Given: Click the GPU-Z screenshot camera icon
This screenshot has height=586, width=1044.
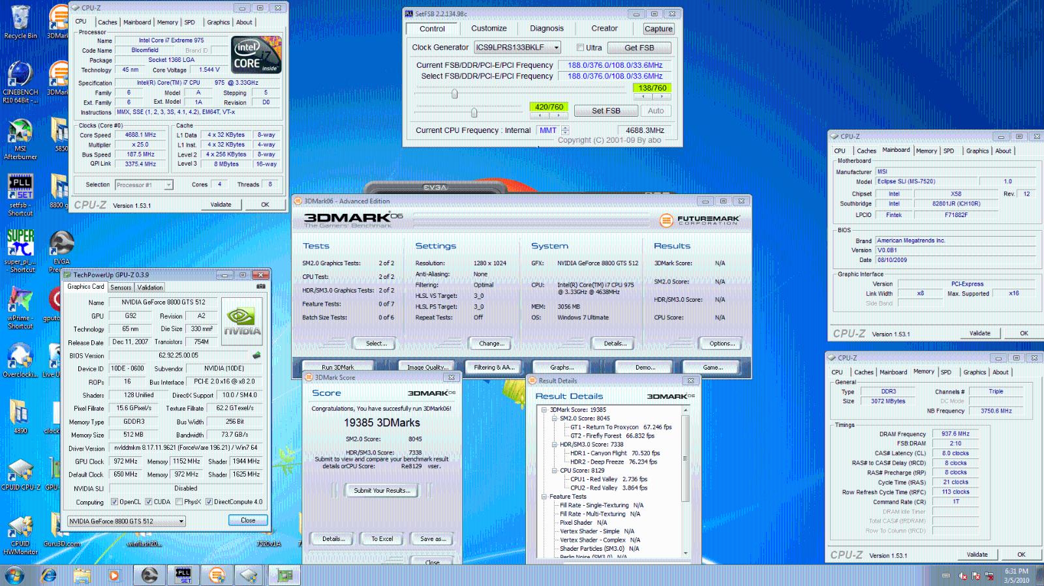Looking at the screenshot, I should coord(260,286).
